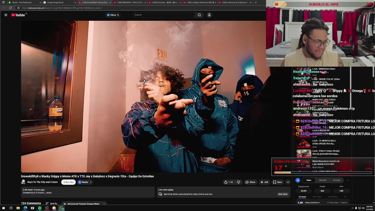Select the 24 hours time range
Screen dimensions: 375x211
(302, 197)
